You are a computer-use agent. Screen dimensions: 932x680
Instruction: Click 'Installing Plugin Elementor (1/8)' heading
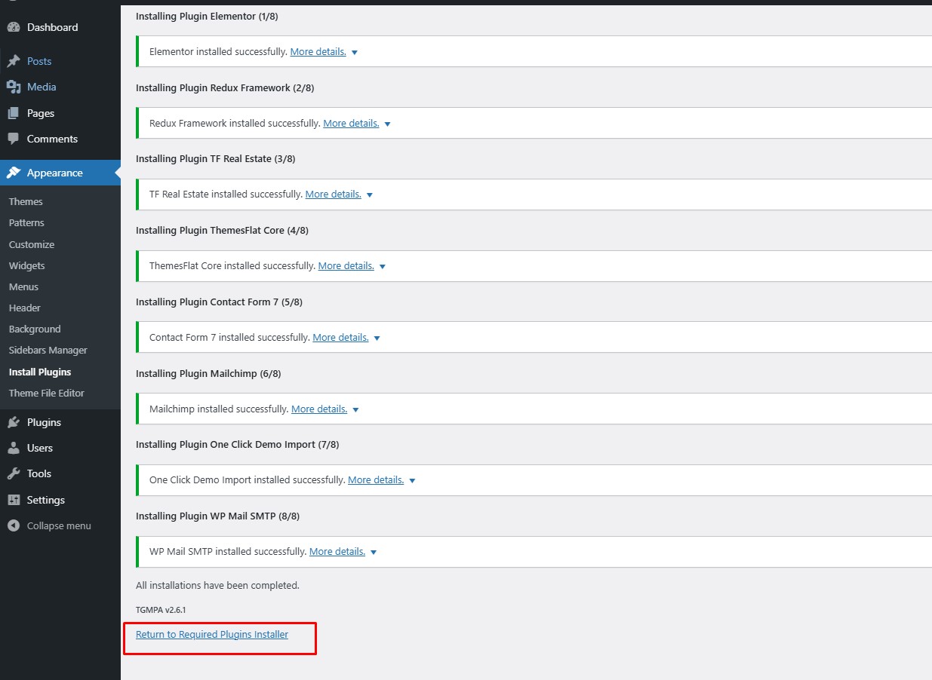(207, 16)
